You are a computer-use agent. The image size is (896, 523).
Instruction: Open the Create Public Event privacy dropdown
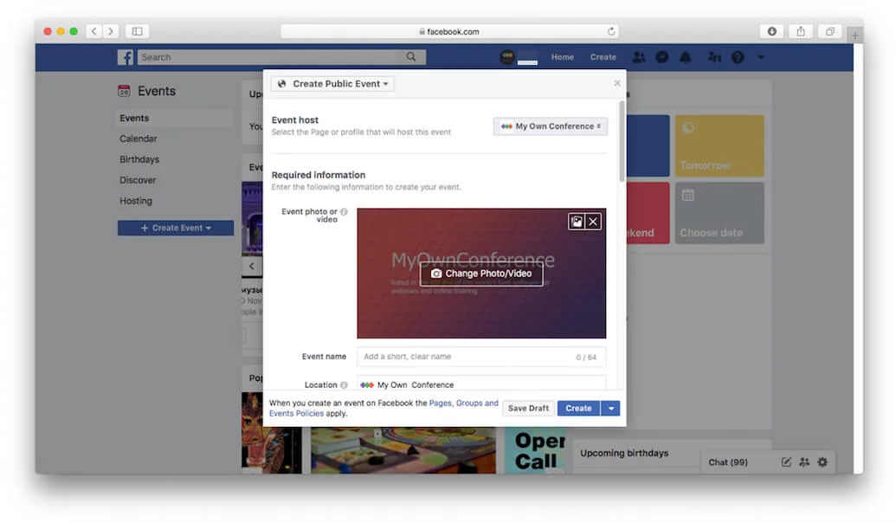(332, 83)
